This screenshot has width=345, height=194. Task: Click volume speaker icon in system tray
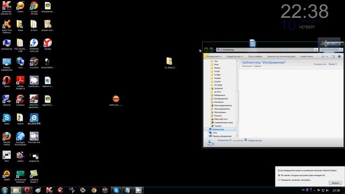(x=327, y=190)
